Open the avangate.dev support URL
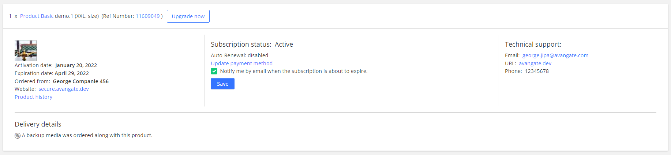Screen dimensions: 671x155 point(535,63)
